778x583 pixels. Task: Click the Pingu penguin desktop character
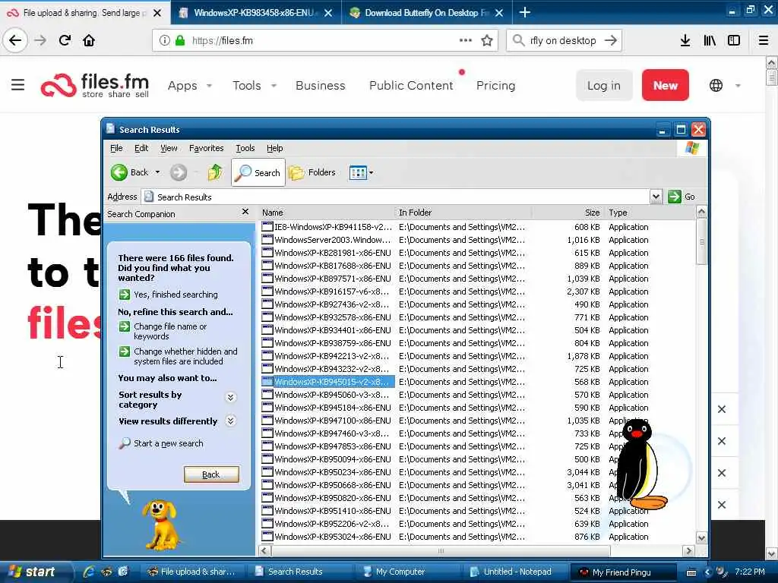(640, 464)
